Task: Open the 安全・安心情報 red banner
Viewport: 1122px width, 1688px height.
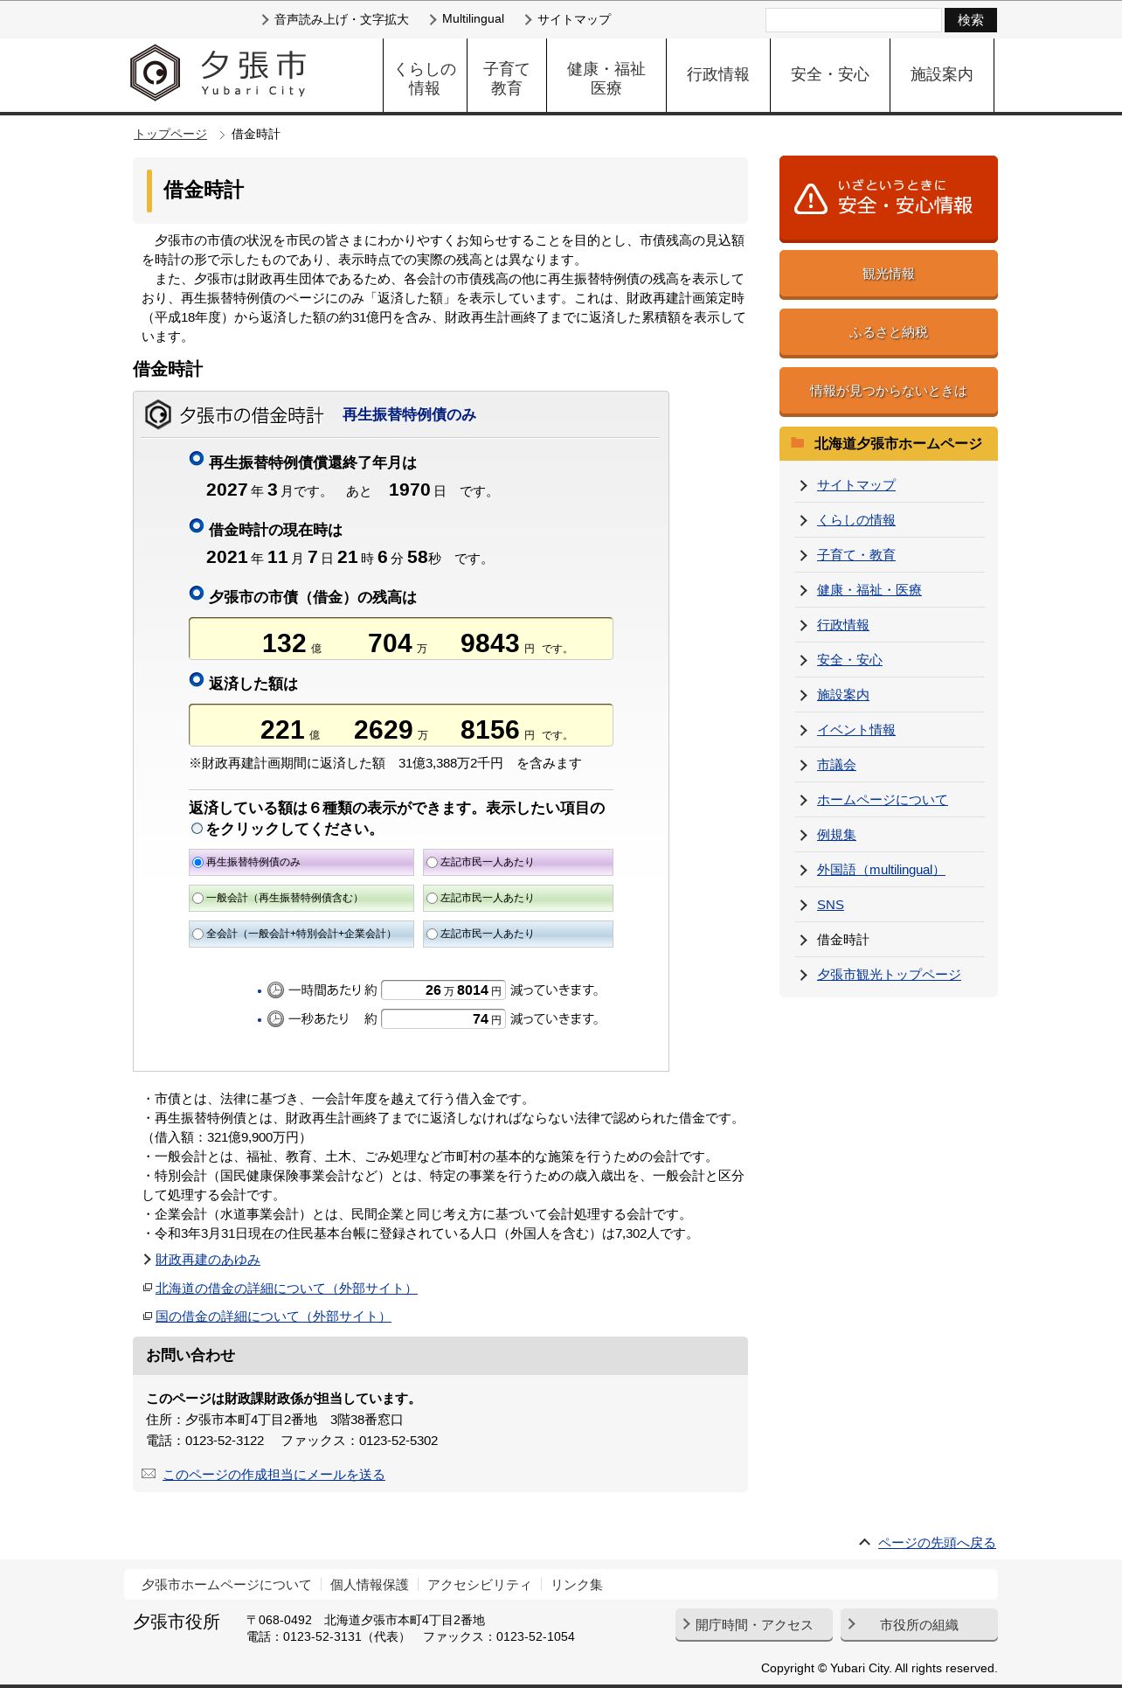Action: (x=889, y=198)
